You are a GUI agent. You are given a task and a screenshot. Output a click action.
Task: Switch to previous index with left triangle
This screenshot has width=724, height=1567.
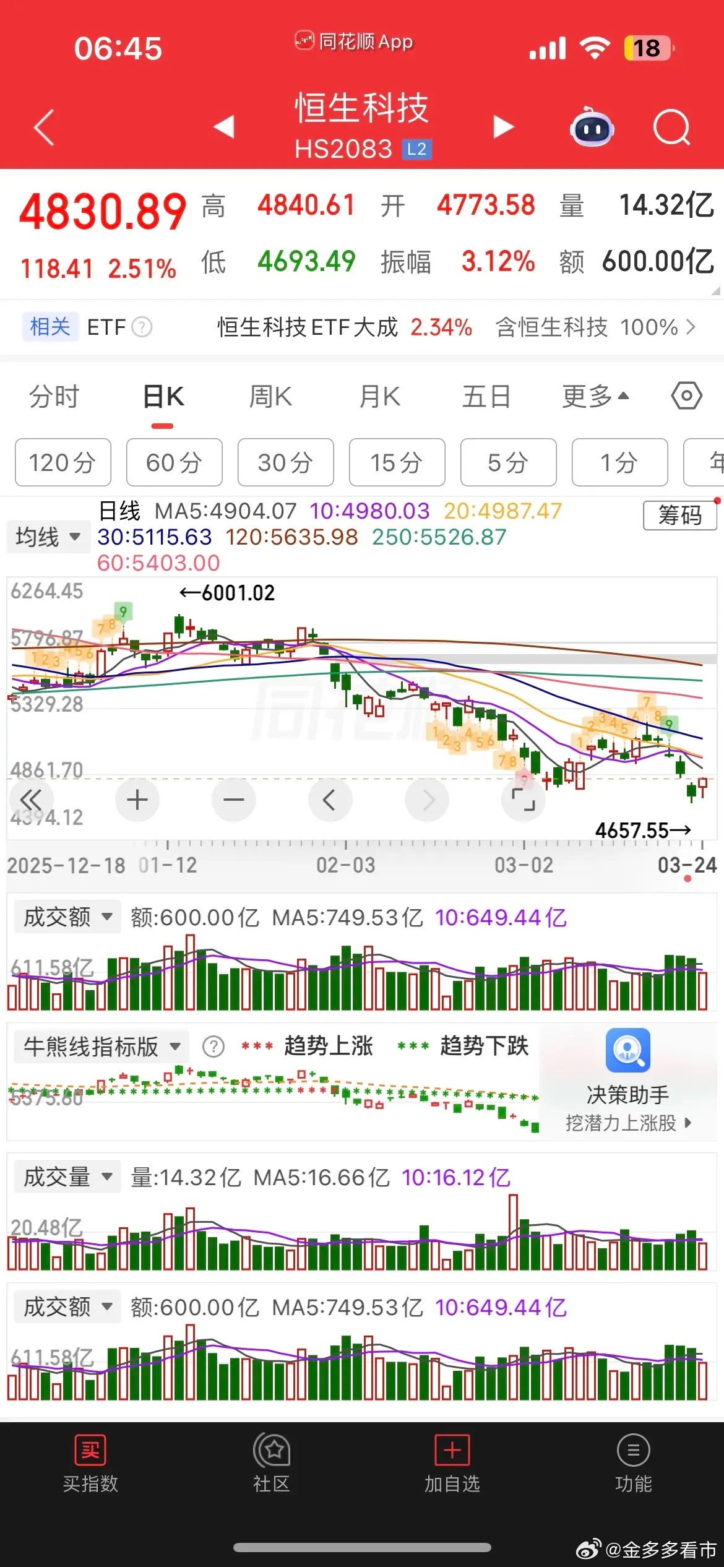coord(224,127)
